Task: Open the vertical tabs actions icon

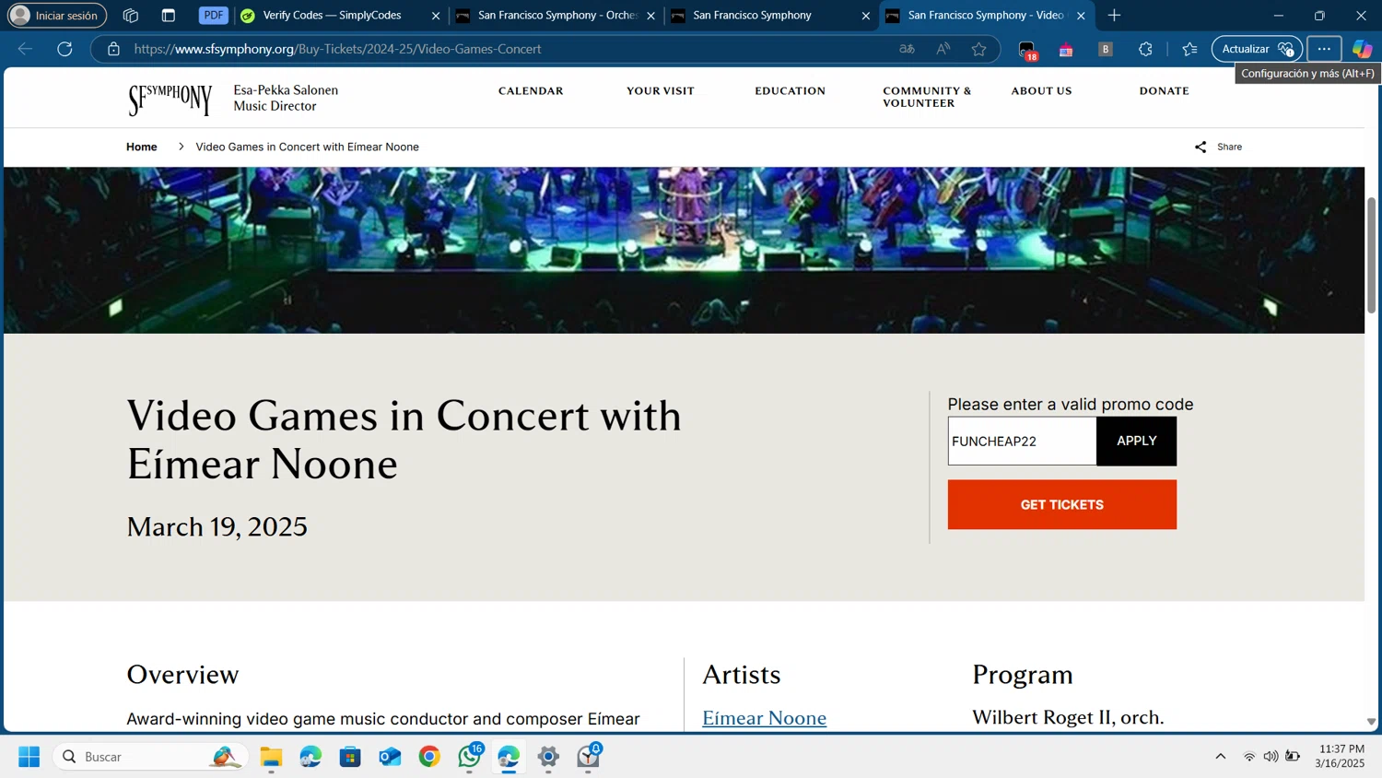Action: 168,16
